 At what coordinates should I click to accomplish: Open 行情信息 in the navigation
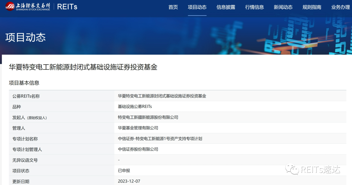click(x=254, y=7)
